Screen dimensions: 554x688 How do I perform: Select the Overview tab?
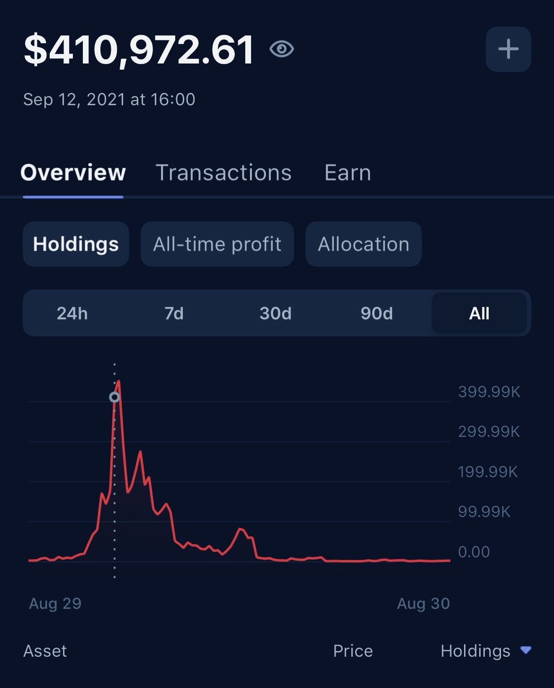[73, 172]
